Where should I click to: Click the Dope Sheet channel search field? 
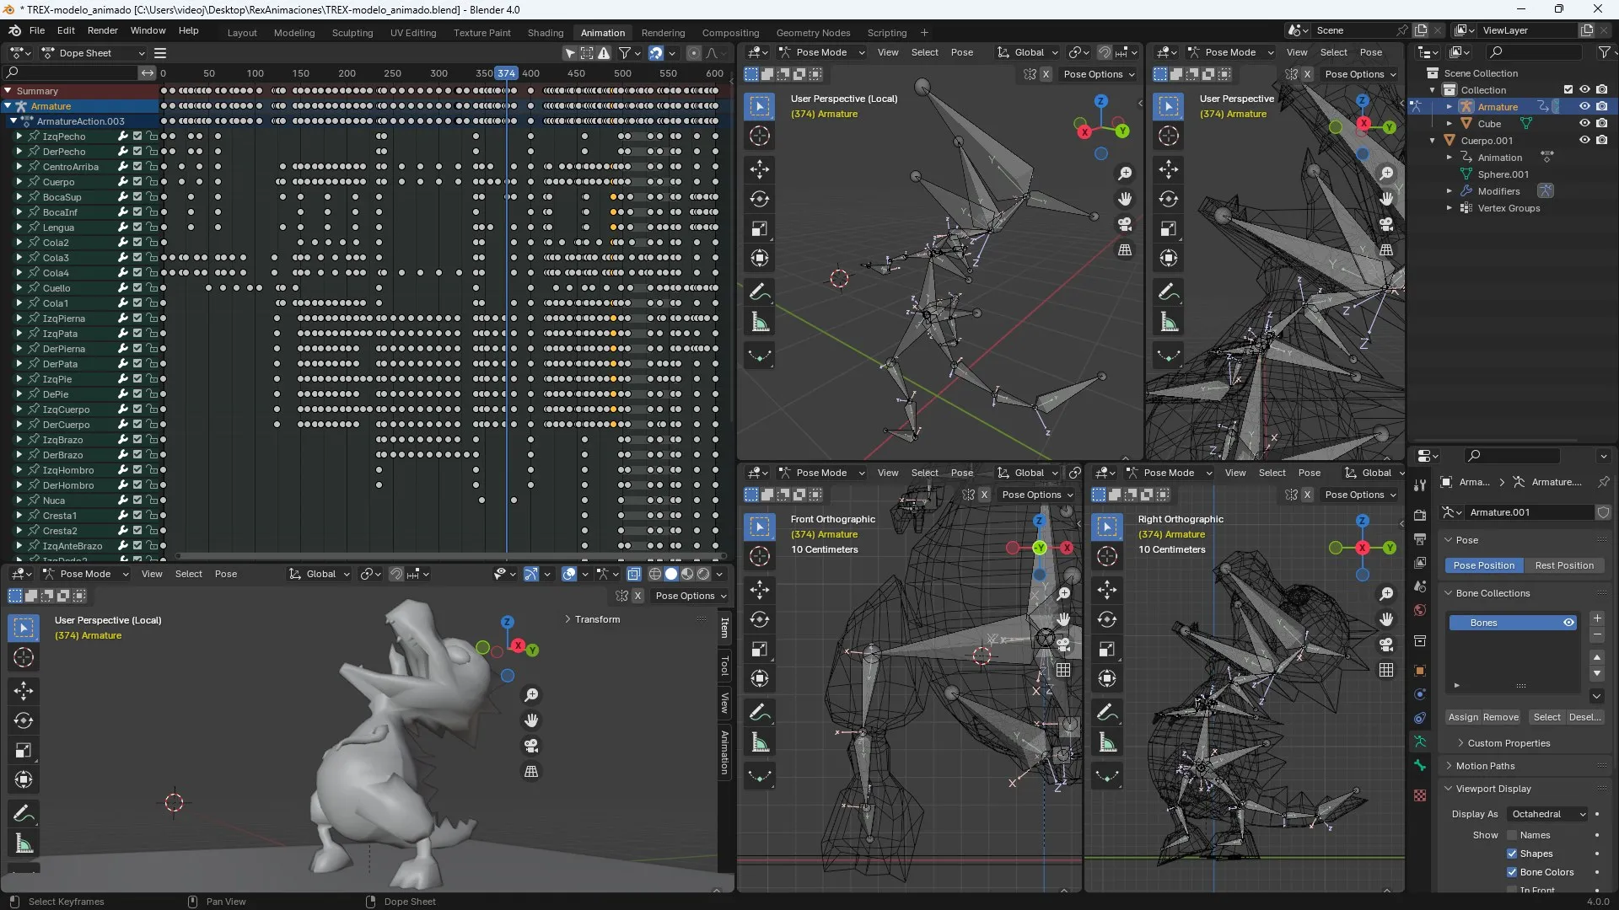(x=72, y=73)
